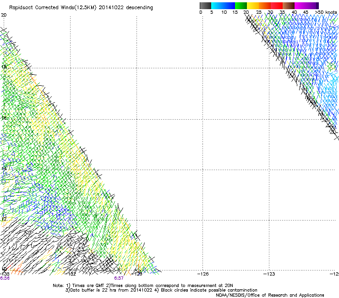Image resolution: width=339 pixels, height=298 pixels.
Task: Click the NOAA/NESDIS Office of Research credit
Action: click(x=270, y=295)
